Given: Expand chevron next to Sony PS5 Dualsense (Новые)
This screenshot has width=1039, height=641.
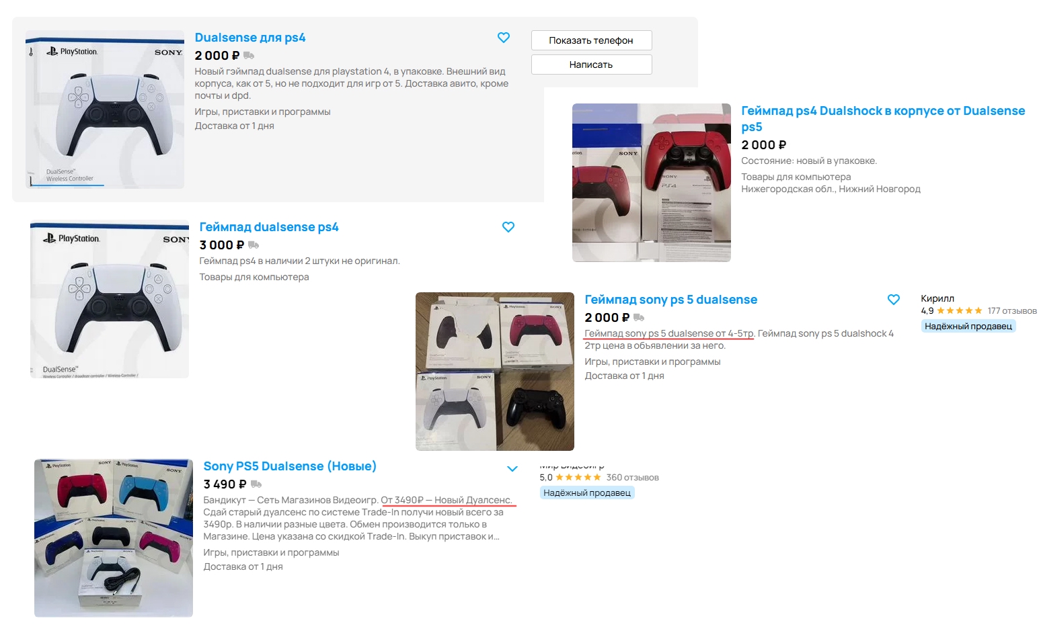Looking at the screenshot, I should point(512,469).
